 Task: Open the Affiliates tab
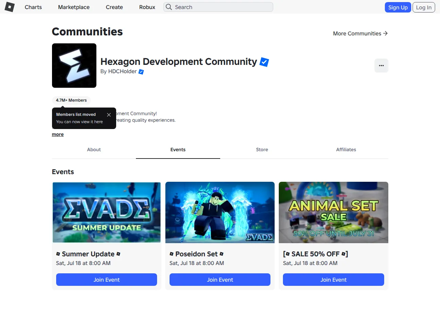coord(346,150)
